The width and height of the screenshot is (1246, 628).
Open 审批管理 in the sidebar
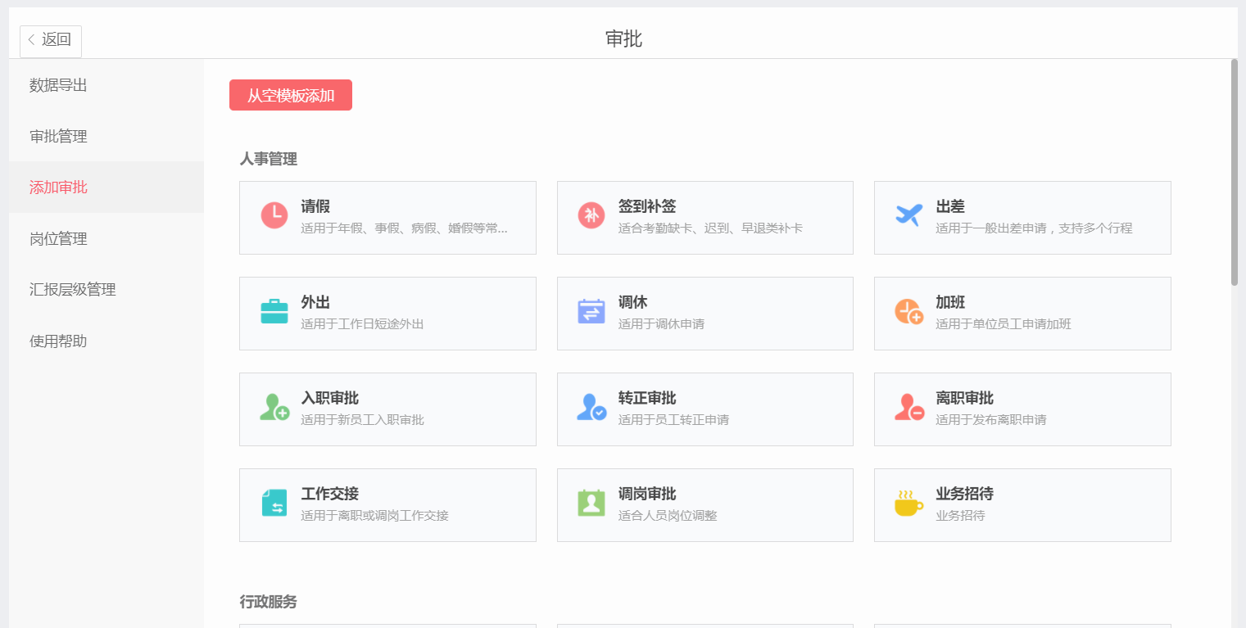[x=106, y=136]
